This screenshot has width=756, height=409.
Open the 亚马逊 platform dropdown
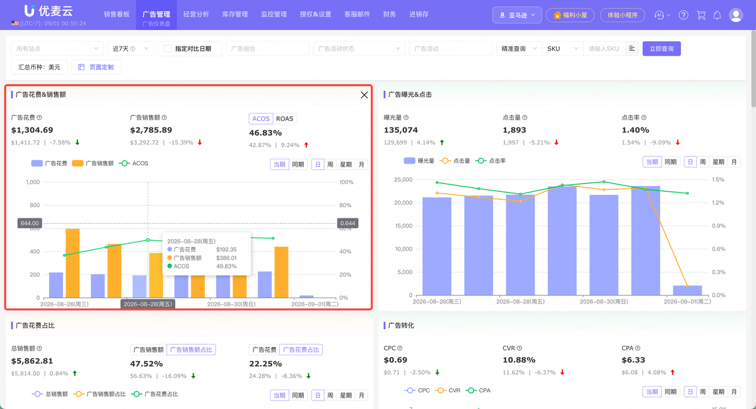[517, 15]
